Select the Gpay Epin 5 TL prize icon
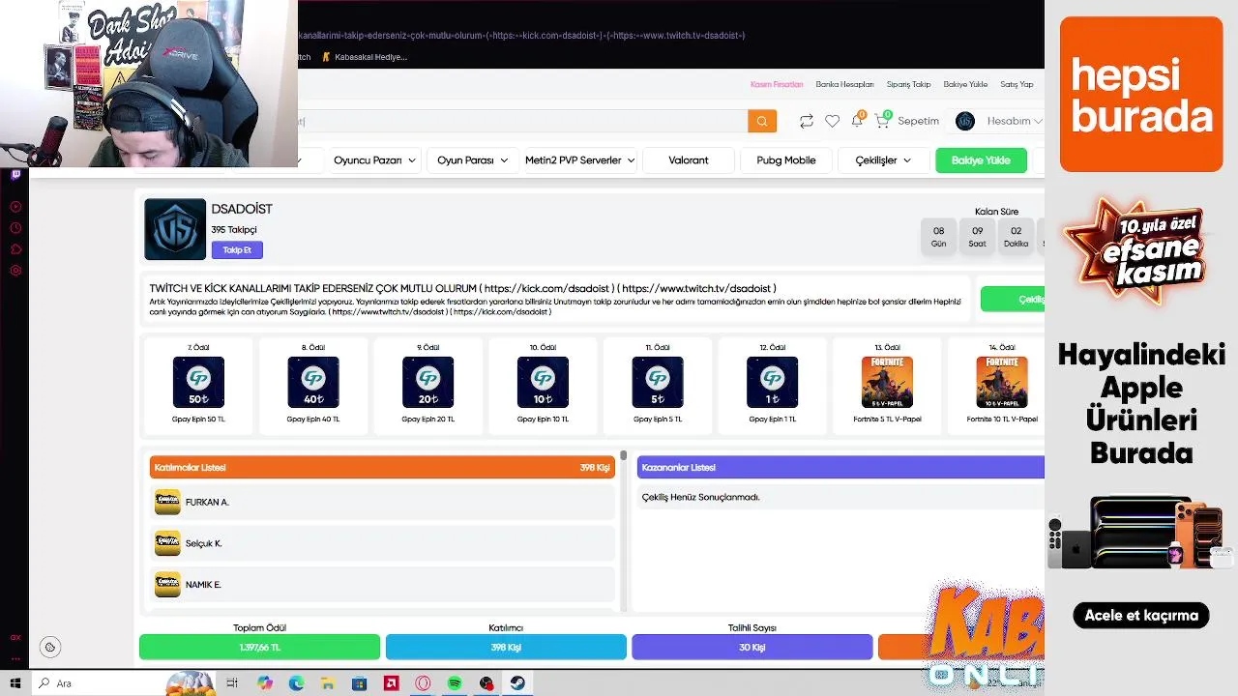The height and width of the screenshot is (696, 1238). tap(658, 382)
